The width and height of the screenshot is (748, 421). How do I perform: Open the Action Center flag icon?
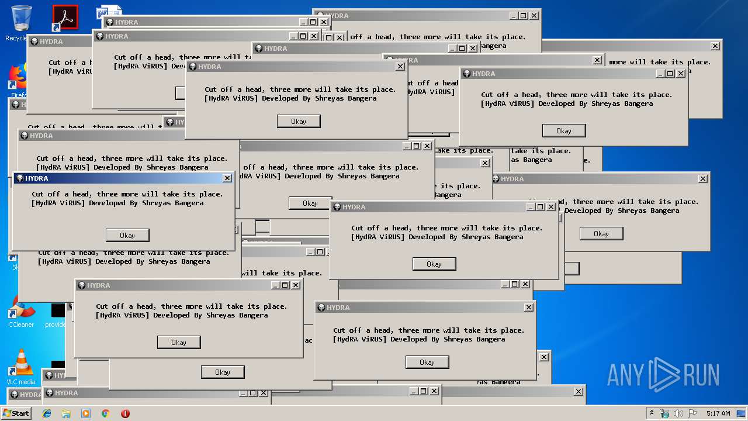(x=692, y=413)
